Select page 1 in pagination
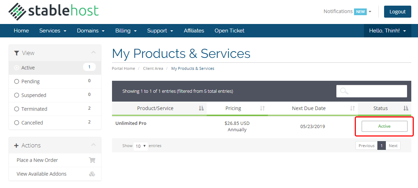 (x=382, y=146)
